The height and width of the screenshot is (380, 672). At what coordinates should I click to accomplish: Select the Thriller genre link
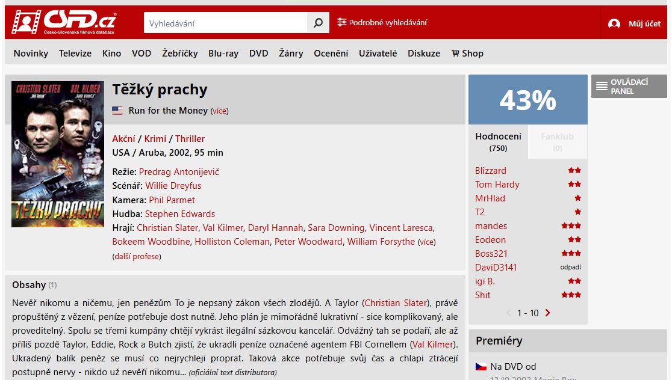tap(190, 139)
